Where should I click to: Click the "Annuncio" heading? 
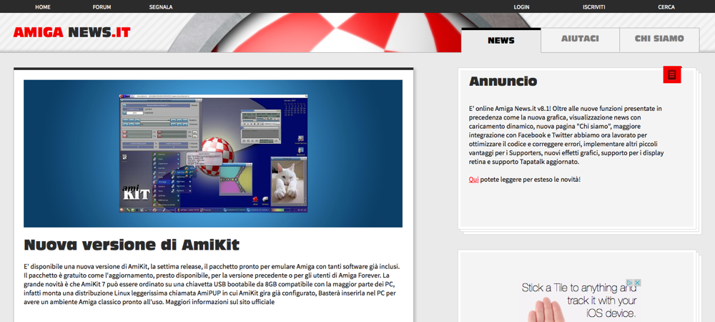503,82
